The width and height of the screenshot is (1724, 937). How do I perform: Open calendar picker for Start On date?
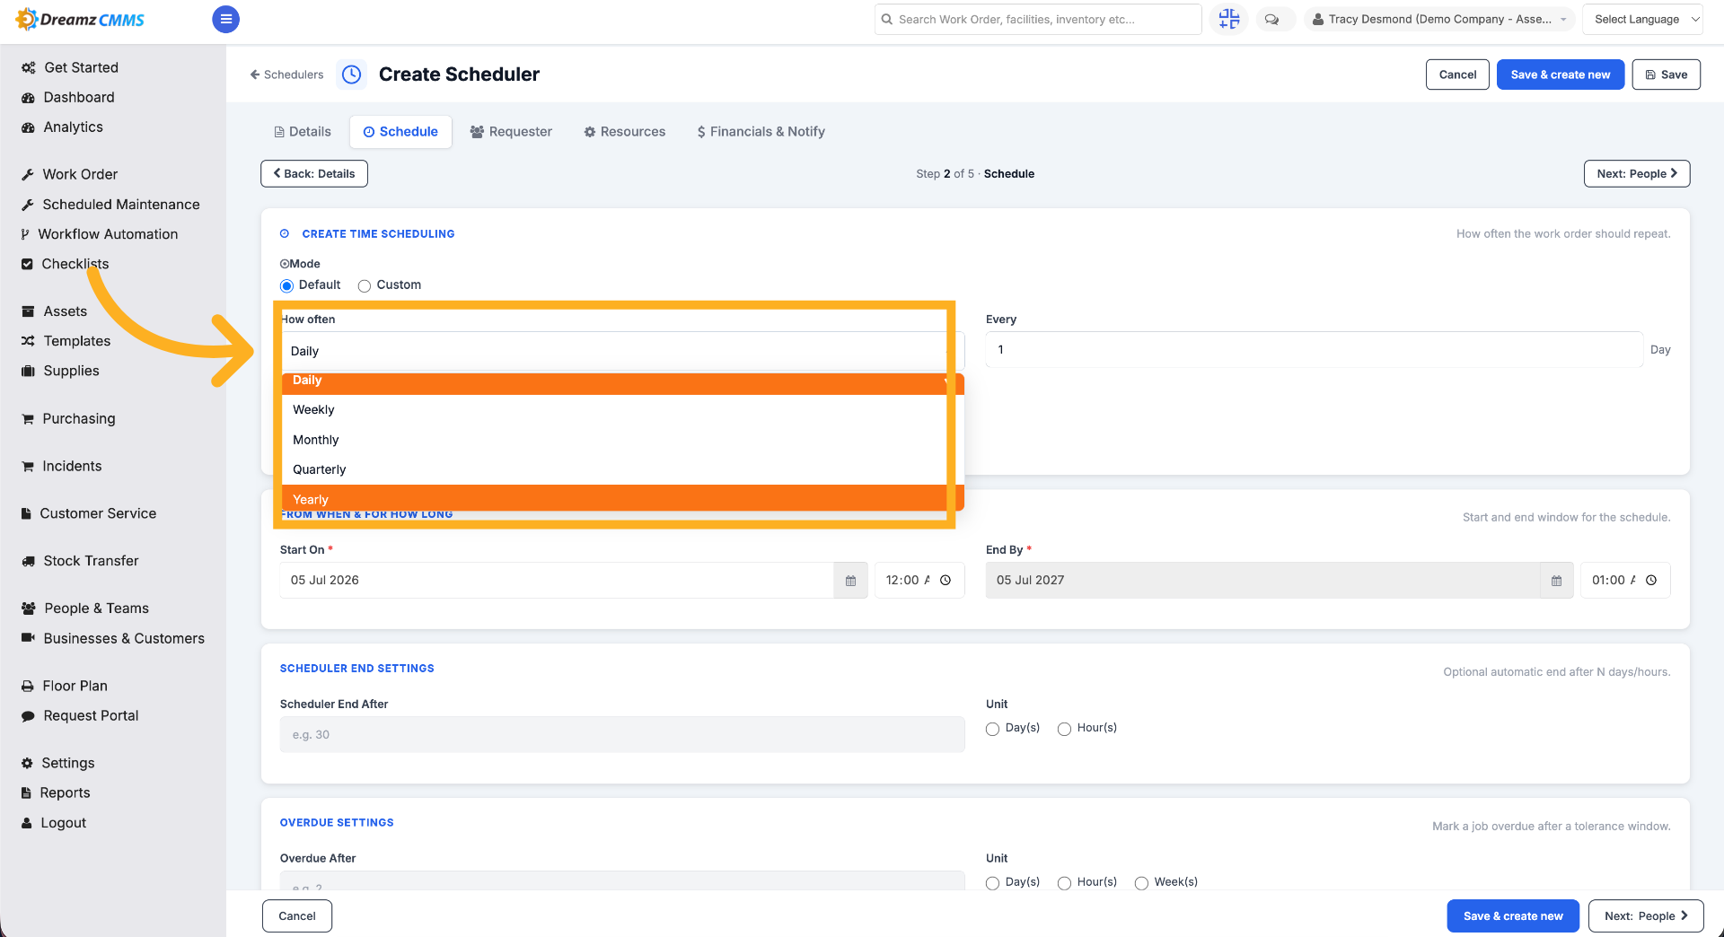[850, 581]
